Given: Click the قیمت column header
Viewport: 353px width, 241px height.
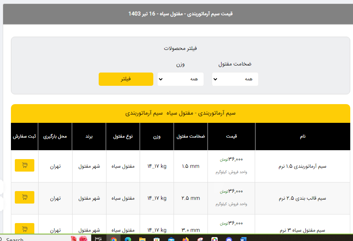Looking at the screenshot, I should pos(231,136).
